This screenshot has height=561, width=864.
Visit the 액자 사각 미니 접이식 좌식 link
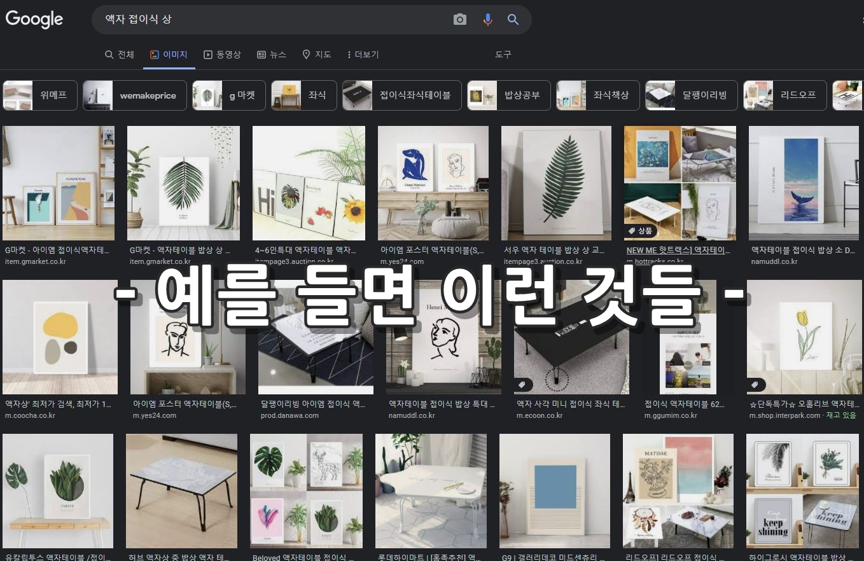click(571, 404)
